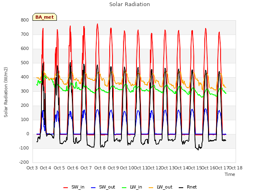Image resolution: width=260 pixels, height=195 pixels.
Task: Click the BA_met annotation box
Action: pos(45,17)
